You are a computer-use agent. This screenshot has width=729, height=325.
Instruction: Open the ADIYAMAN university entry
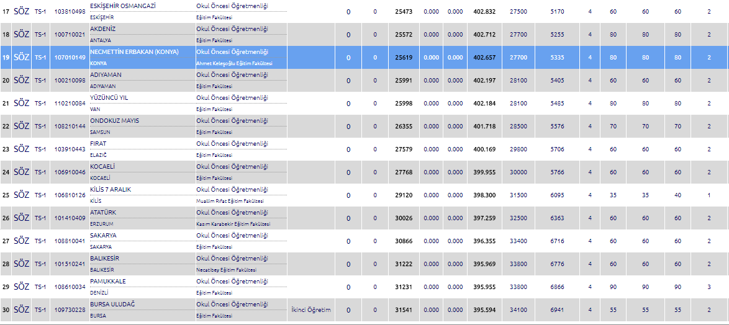[x=106, y=74]
